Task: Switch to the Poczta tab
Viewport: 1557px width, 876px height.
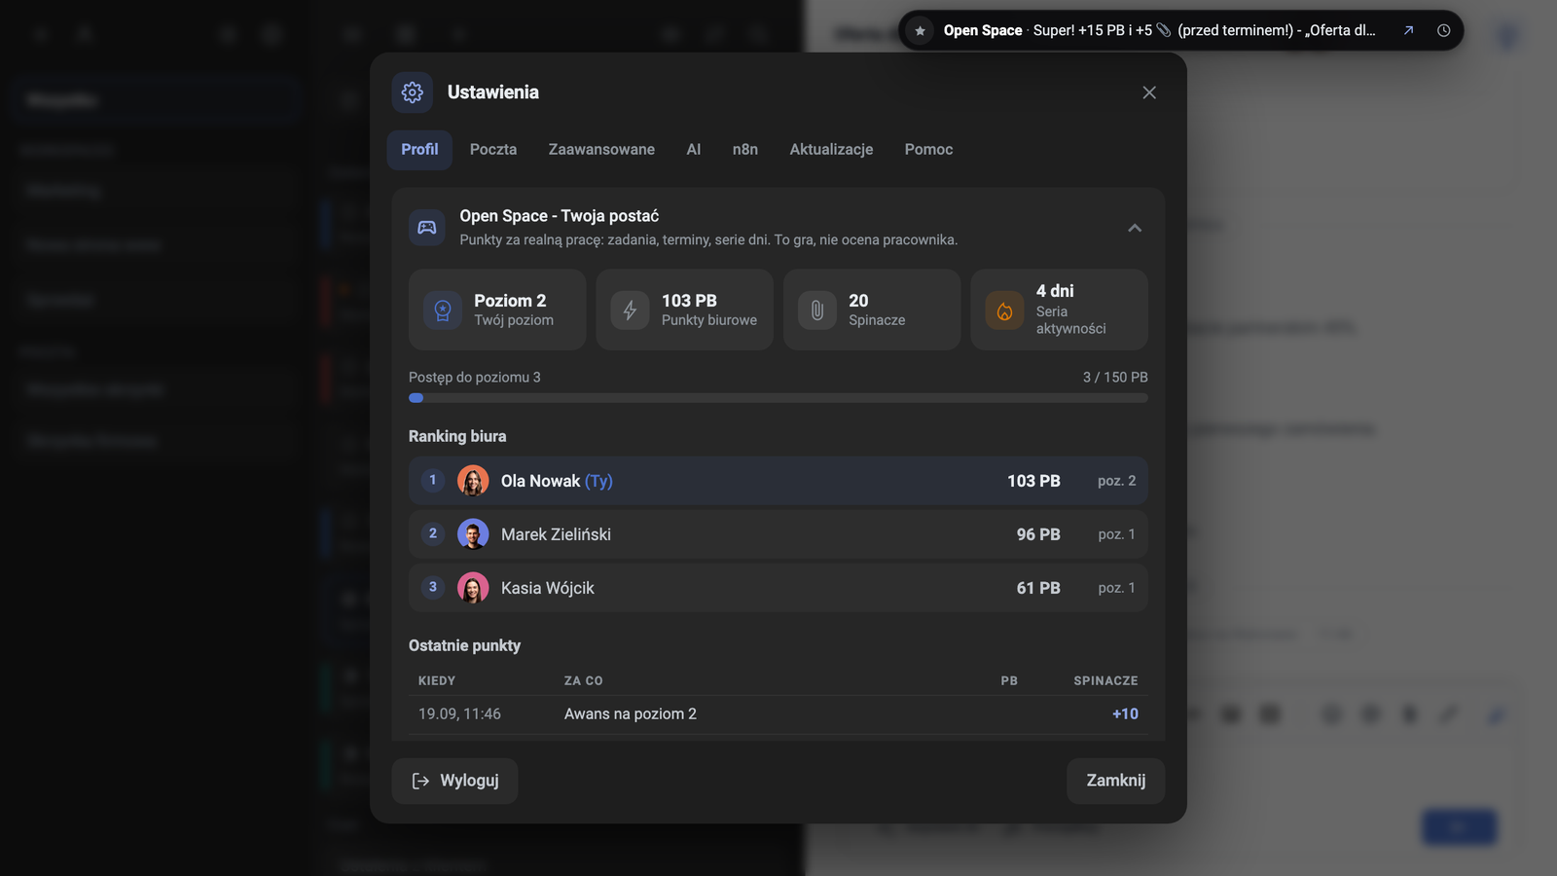Action: 493,150
